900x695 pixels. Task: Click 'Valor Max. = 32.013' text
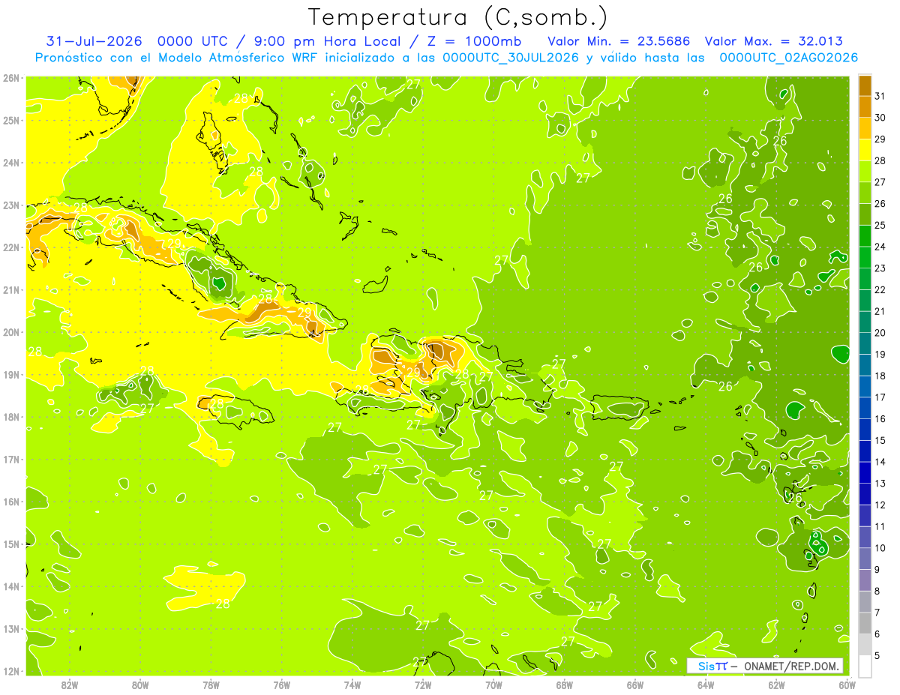(x=775, y=41)
